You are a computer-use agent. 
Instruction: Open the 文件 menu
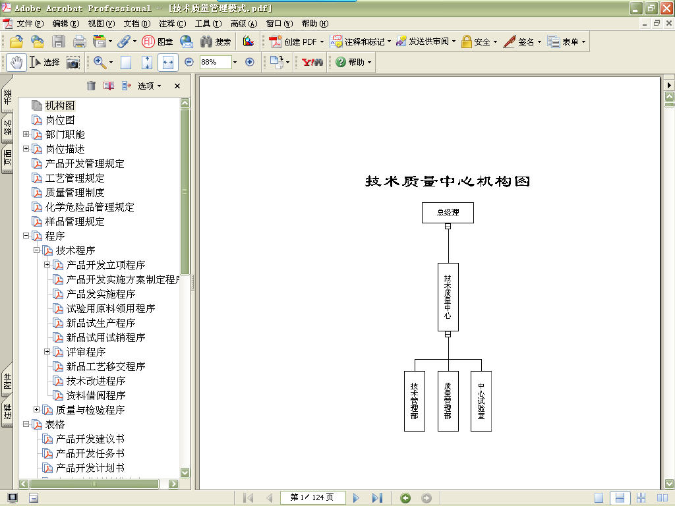pyautogui.click(x=30, y=24)
